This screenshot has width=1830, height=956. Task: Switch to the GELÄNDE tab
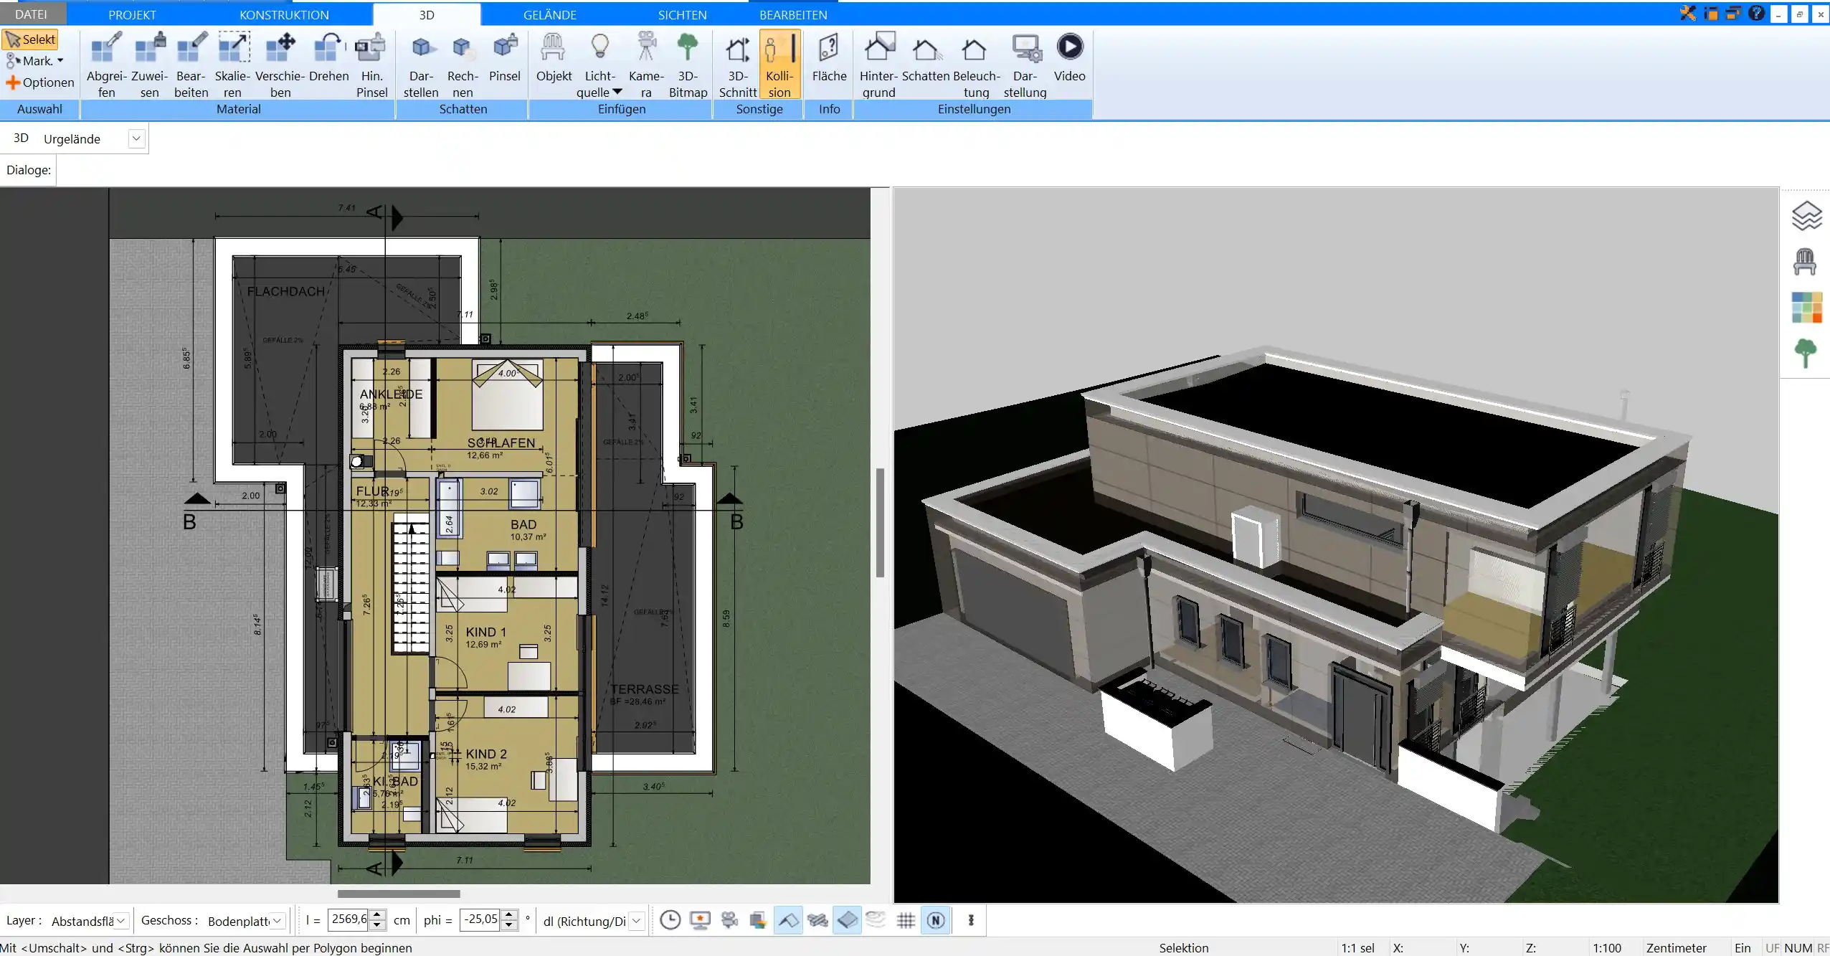click(x=549, y=14)
